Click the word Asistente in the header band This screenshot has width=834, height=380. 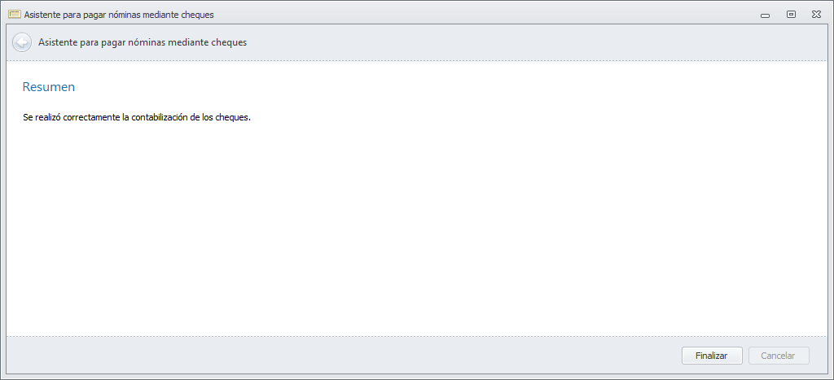coord(59,42)
